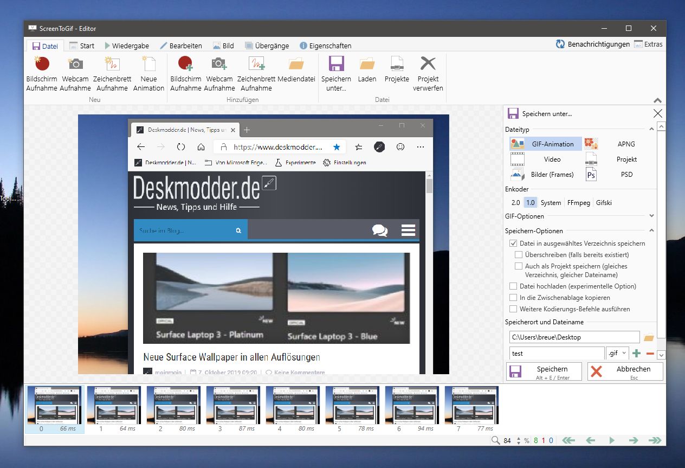This screenshot has height=468, width=685.
Task: Select Bilder (Frames) file type
Action: (545, 174)
